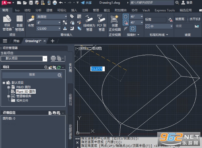
Task: Click the 标高 elevation input field
Action: click(x=155, y=19)
